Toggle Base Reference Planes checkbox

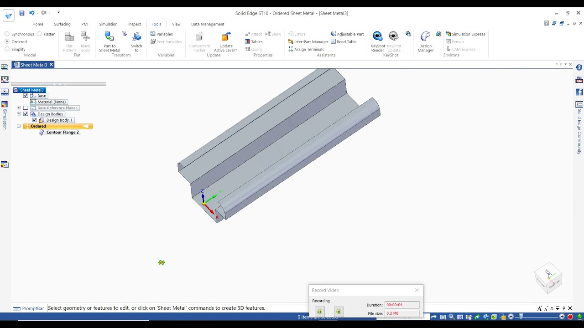[26, 108]
